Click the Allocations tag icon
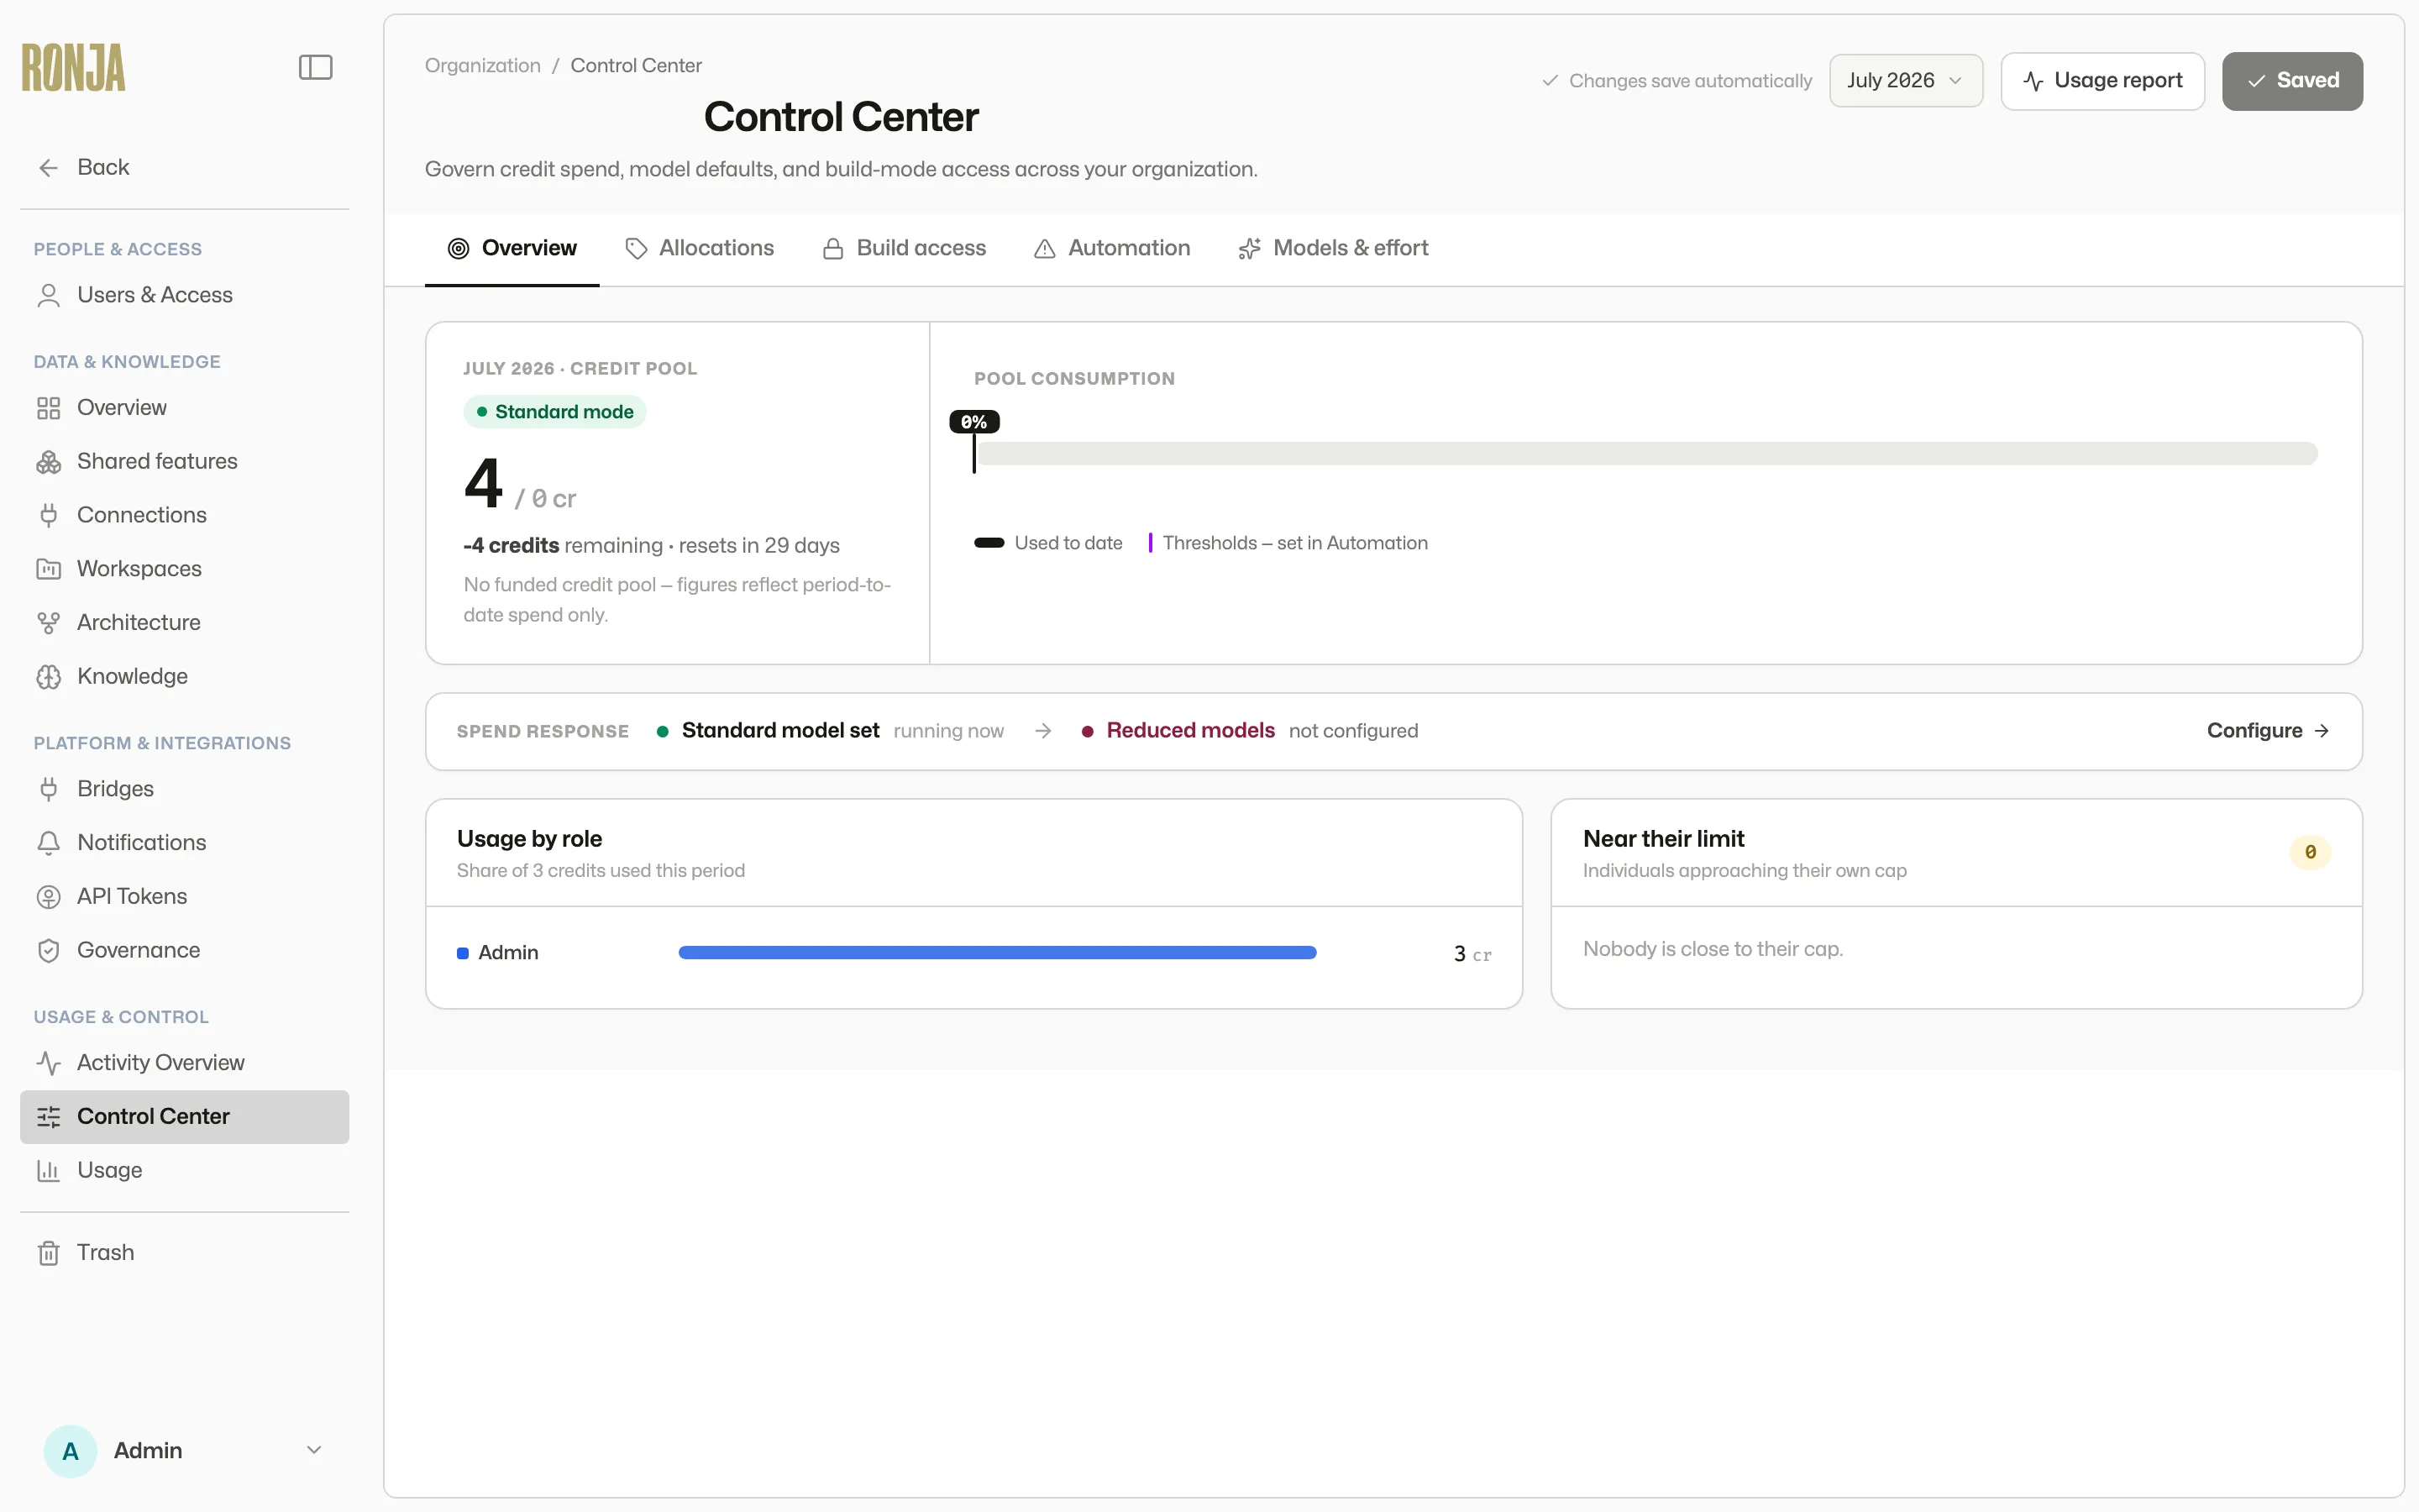The image size is (2419, 1512). point(636,248)
